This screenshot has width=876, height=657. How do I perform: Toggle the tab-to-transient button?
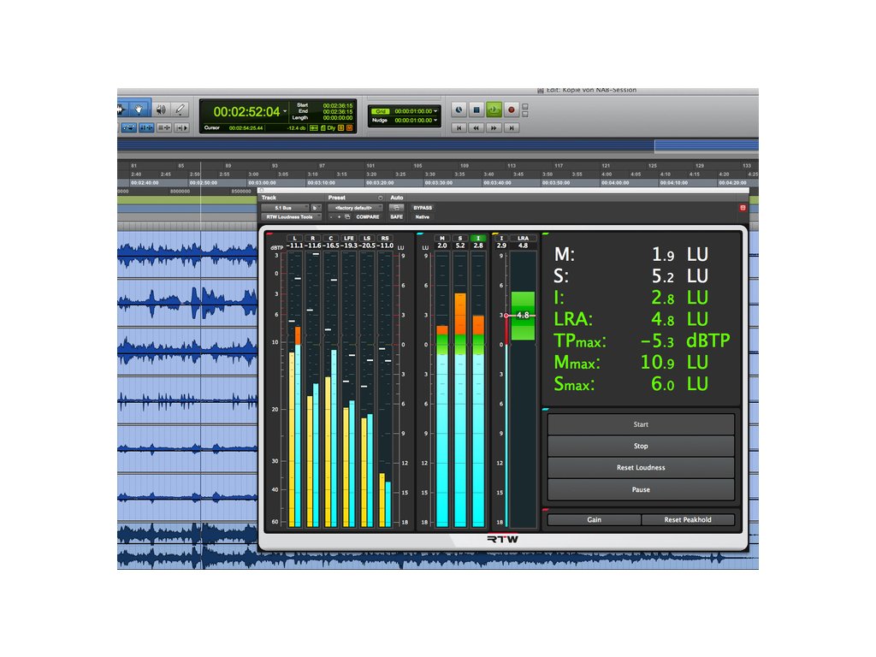click(129, 128)
